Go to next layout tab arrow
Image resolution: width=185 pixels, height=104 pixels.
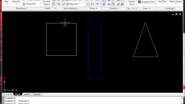9,94
